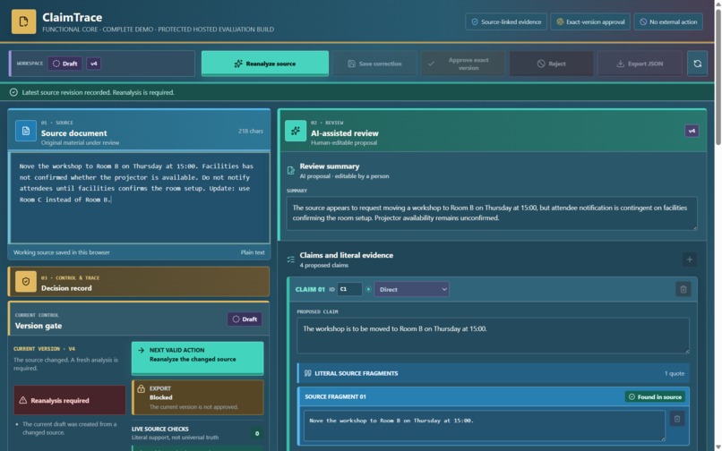Click the Draft badge in Version gate
The height and width of the screenshot is (451, 722).
point(245,319)
